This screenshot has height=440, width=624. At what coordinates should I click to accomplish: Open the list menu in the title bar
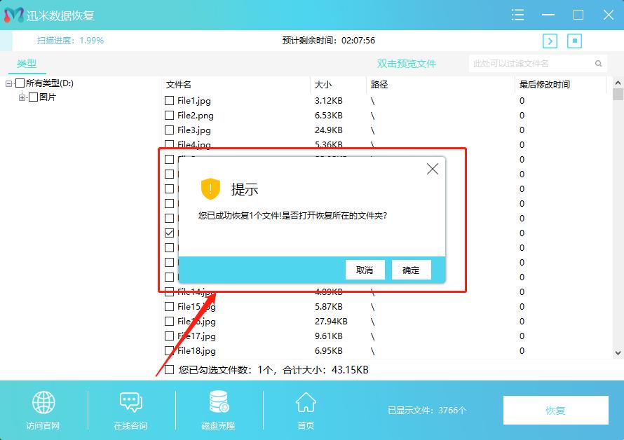coord(517,15)
